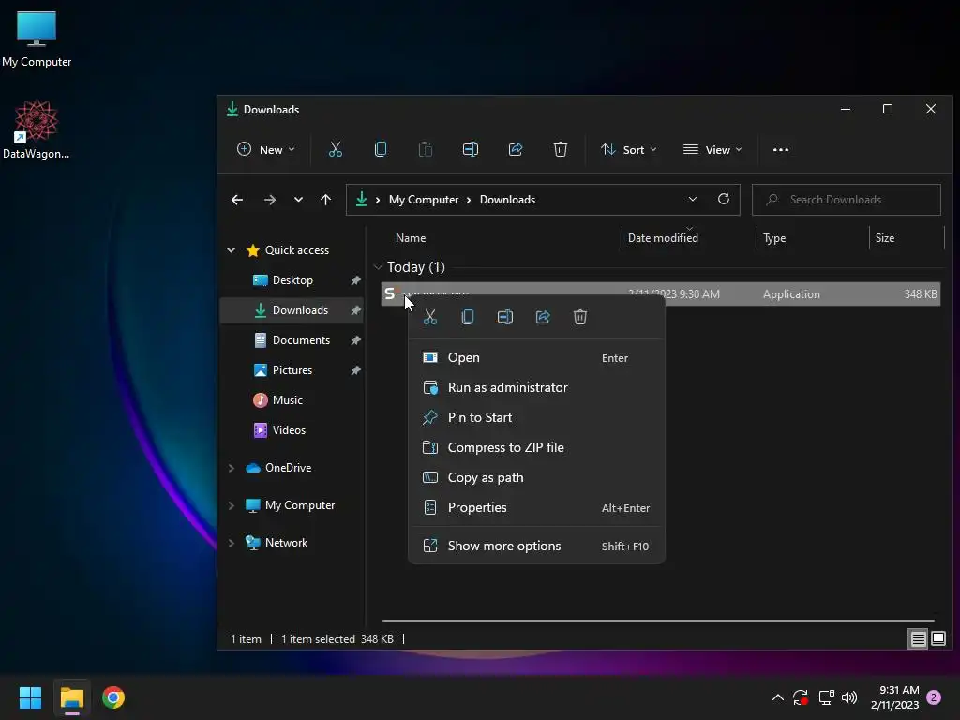
Task: Show recent locations dropdown
Action: pos(298,200)
